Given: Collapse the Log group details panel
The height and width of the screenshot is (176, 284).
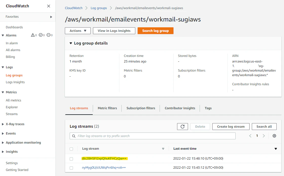Looking at the screenshot, I should tap(71, 43).
